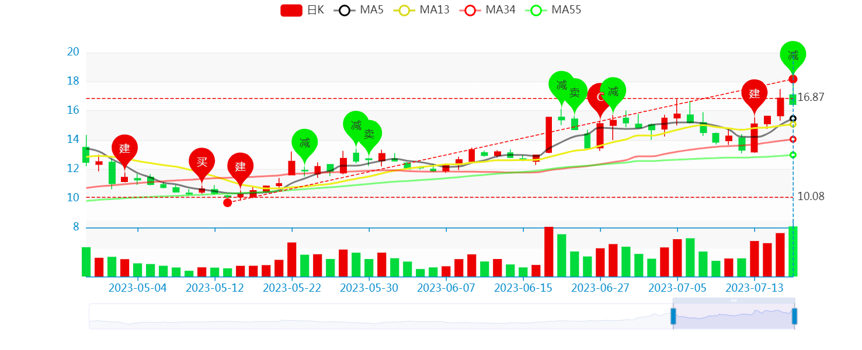Image resolution: width=862 pixels, height=350 pixels.
Task: Click the y-axis label 18
Action: [73, 81]
